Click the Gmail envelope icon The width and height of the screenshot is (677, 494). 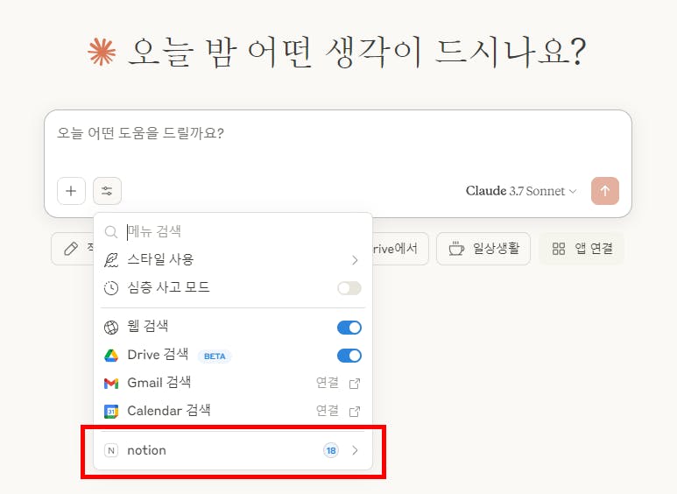click(x=111, y=383)
